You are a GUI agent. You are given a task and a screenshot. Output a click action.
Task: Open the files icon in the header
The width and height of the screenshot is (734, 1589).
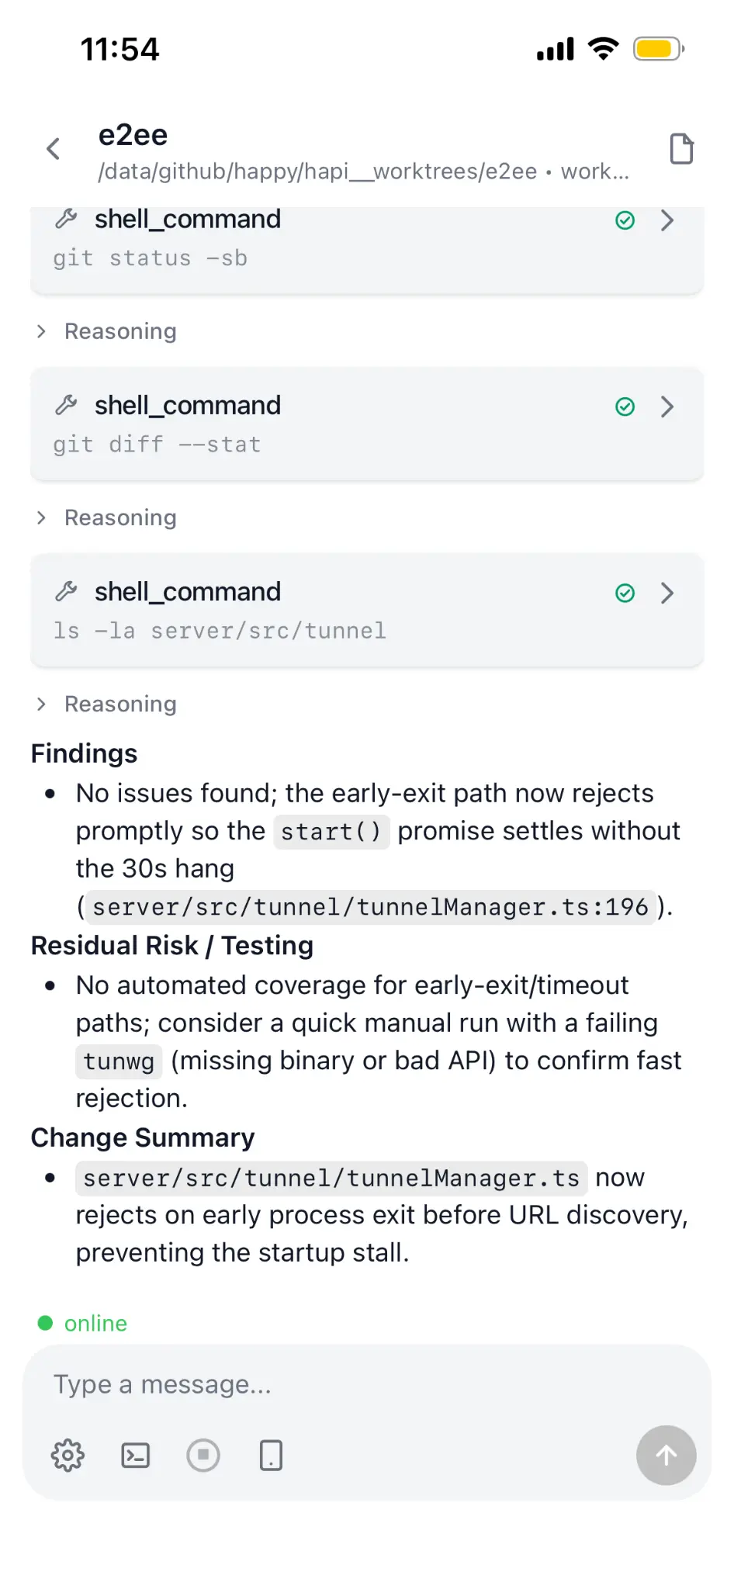[681, 149]
